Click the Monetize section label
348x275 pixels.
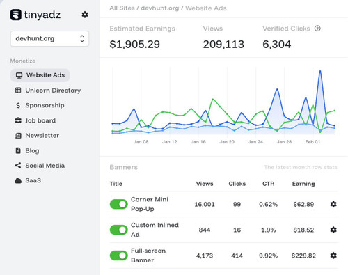[23, 61]
